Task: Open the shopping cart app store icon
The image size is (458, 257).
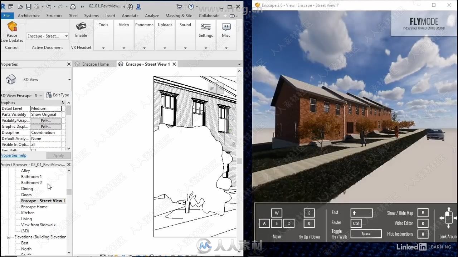Action: click(179, 6)
